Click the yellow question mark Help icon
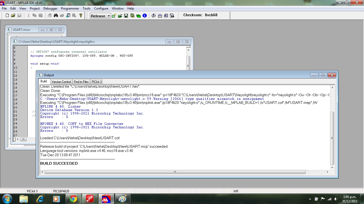 pos(81,16)
